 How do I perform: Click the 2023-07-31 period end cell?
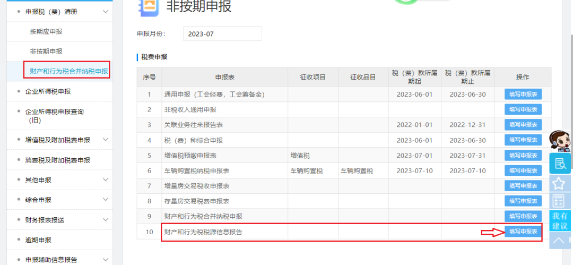point(467,155)
